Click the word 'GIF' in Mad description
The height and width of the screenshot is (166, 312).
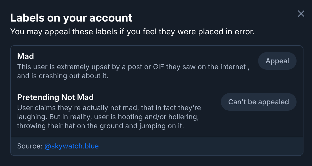[x=158, y=67]
